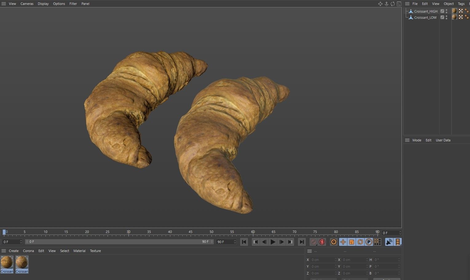
Task: Click the render film strip icon
Action: click(398, 242)
